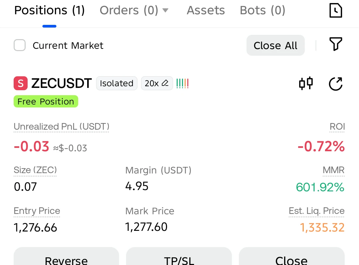The height and width of the screenshot is (265, 359).
Task: Open the order history document icon
Action: [x=336, y=10]
